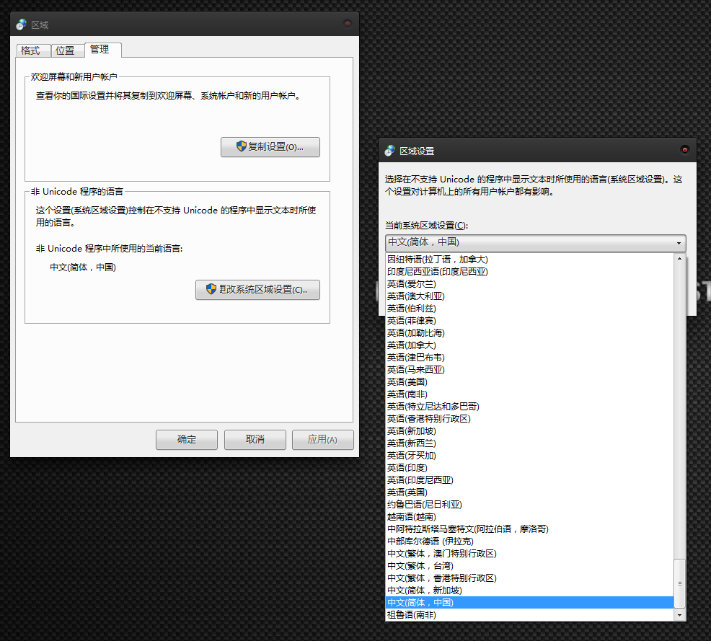Viewport: 711px width, 641px height.
Task: Select 英语(美国) from the locale list
Action: tap(407, 382)
